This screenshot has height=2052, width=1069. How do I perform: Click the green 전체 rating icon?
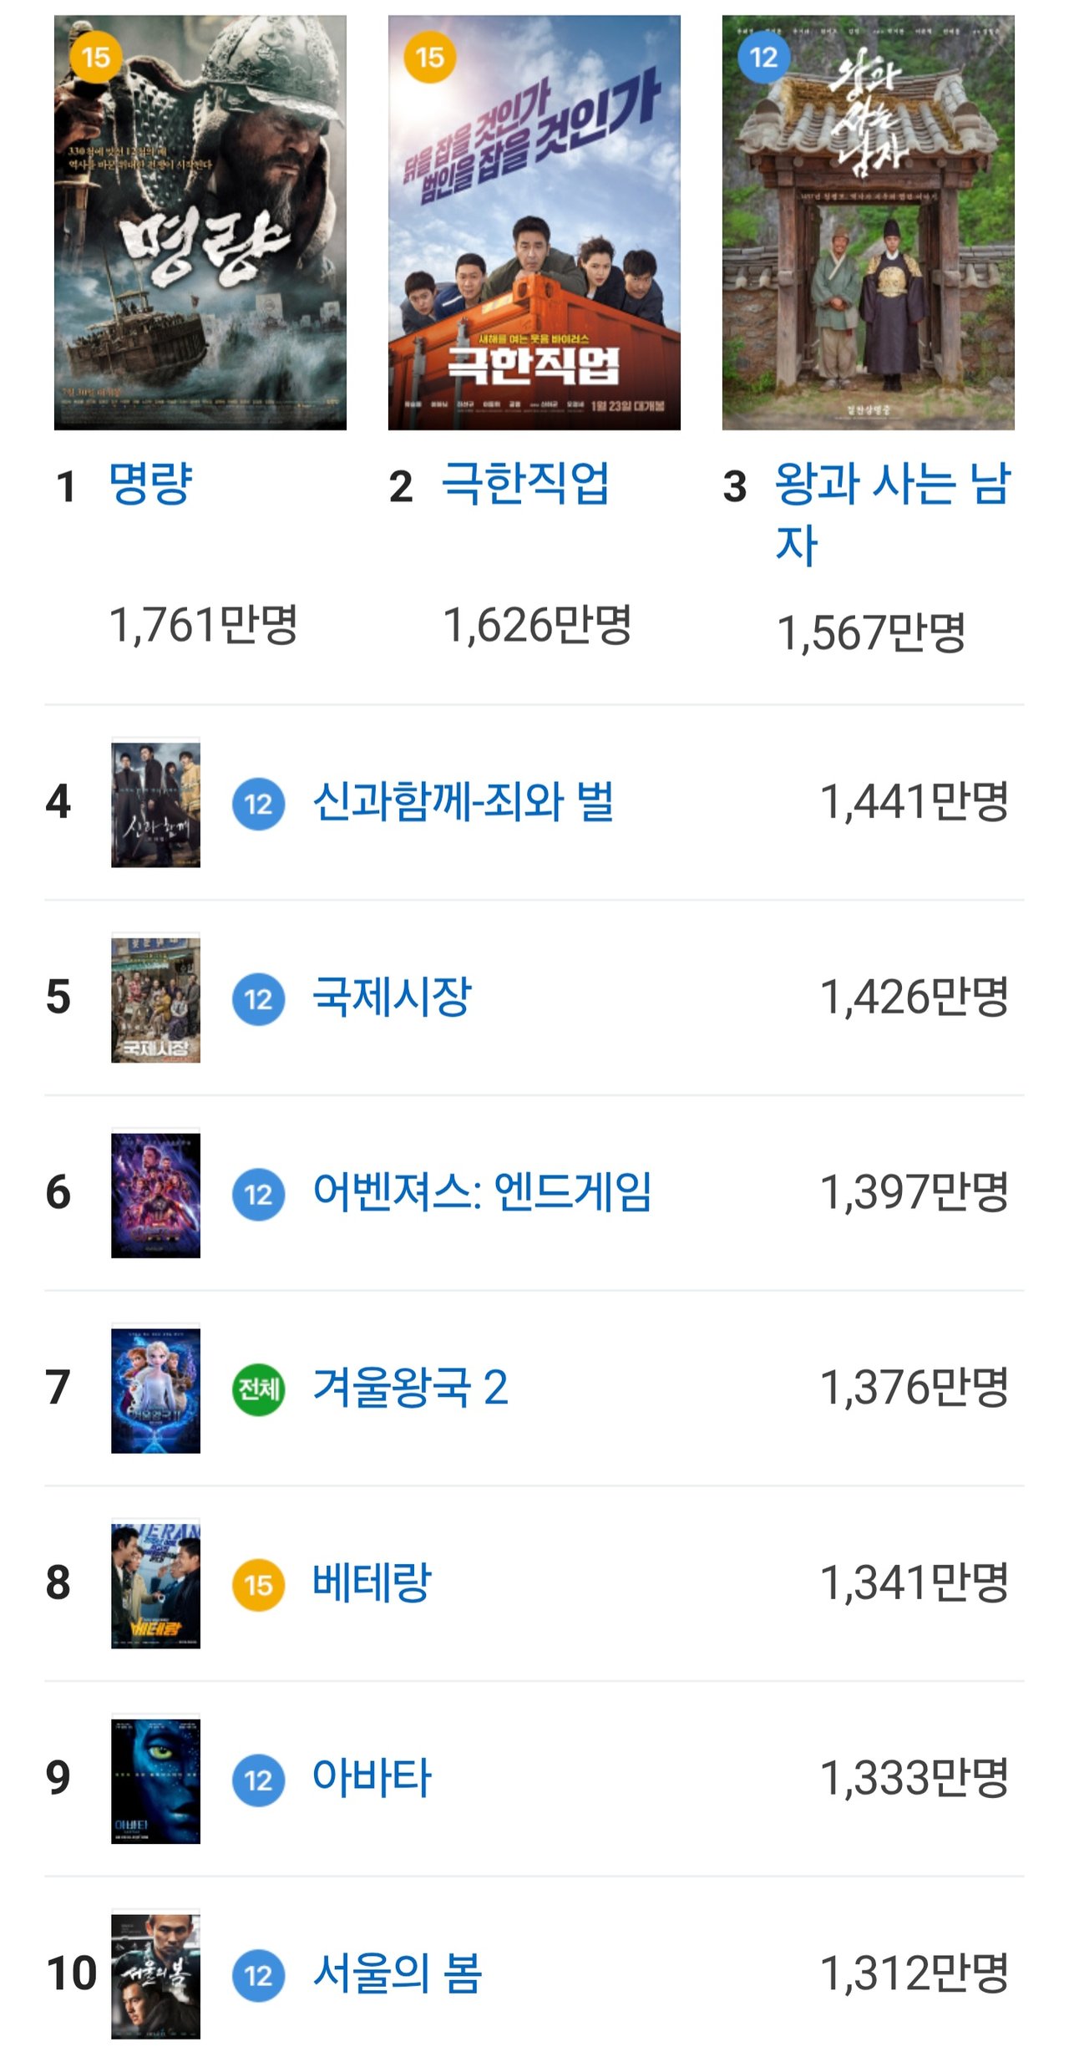coord(258,1389)
